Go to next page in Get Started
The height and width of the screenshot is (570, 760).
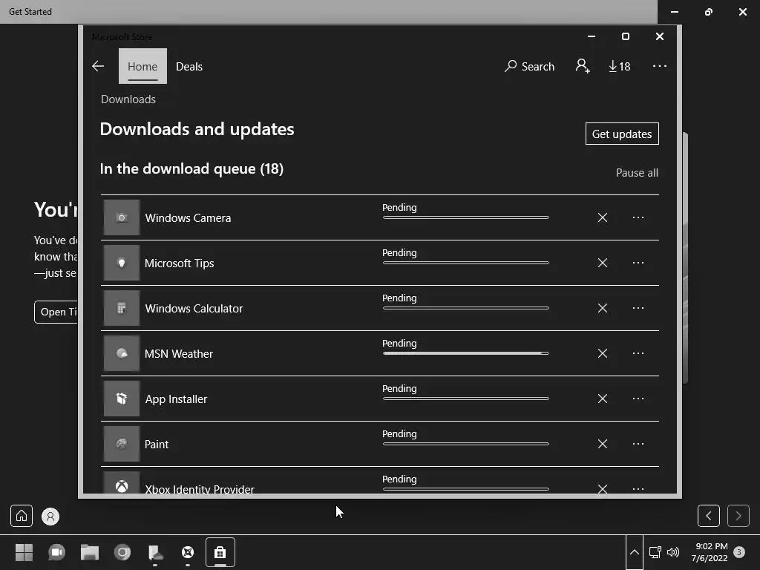(738, 516)
